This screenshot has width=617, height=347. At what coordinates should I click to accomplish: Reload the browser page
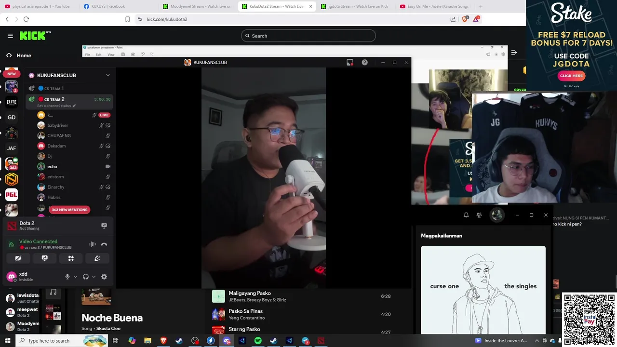point(26,19)
